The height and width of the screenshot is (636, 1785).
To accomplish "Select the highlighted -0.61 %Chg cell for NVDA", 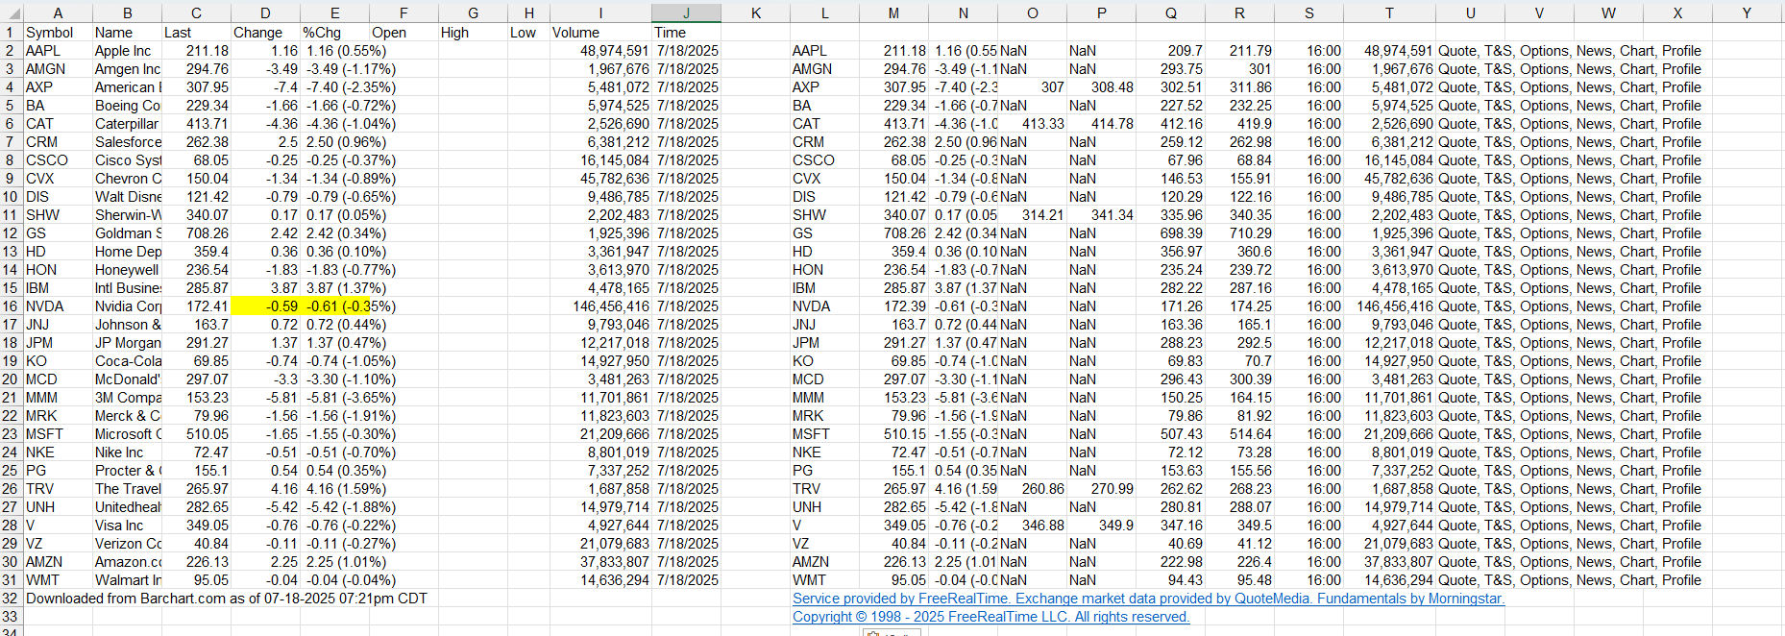I will [334, 306].
